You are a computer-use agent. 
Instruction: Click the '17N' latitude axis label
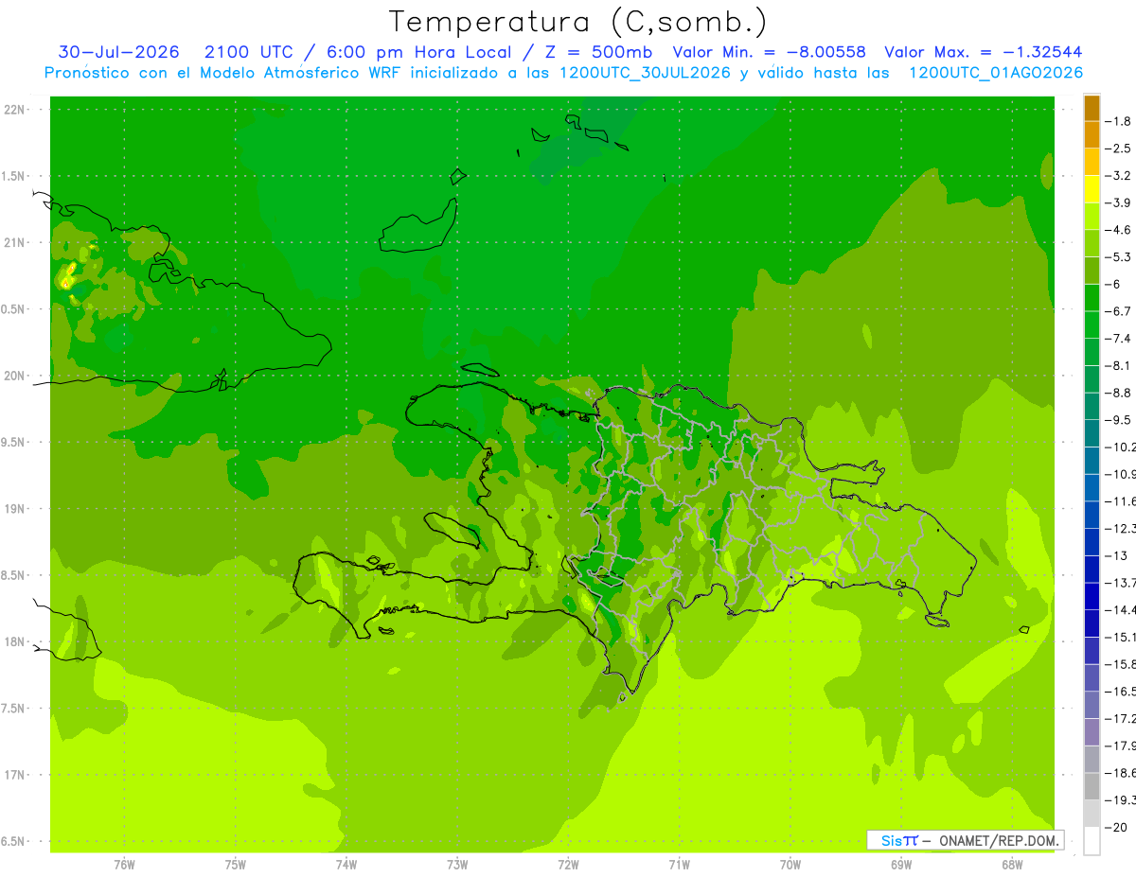(14, 775)
